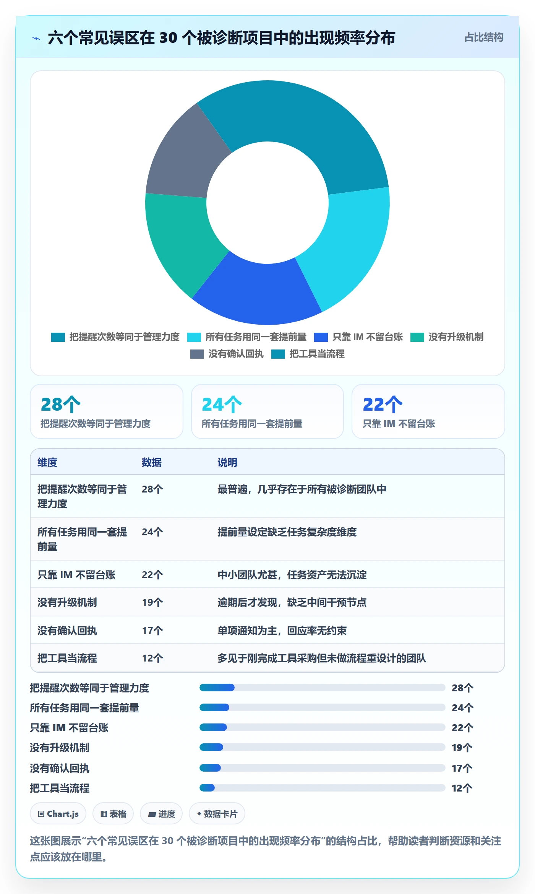The image size is (535, 894).
Task: Select table cell 单项通知为主，回应率无约束
Action: click(282, 631)
